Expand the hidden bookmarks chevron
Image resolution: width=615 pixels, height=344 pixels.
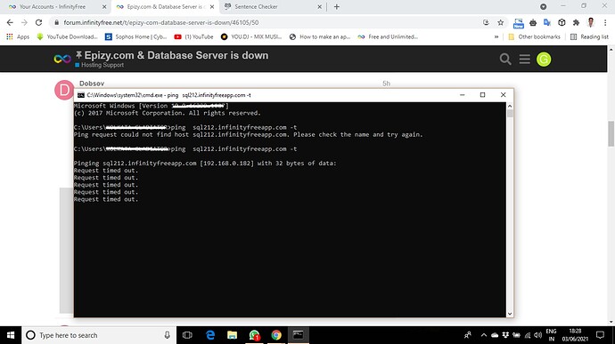tap(496, 36)
